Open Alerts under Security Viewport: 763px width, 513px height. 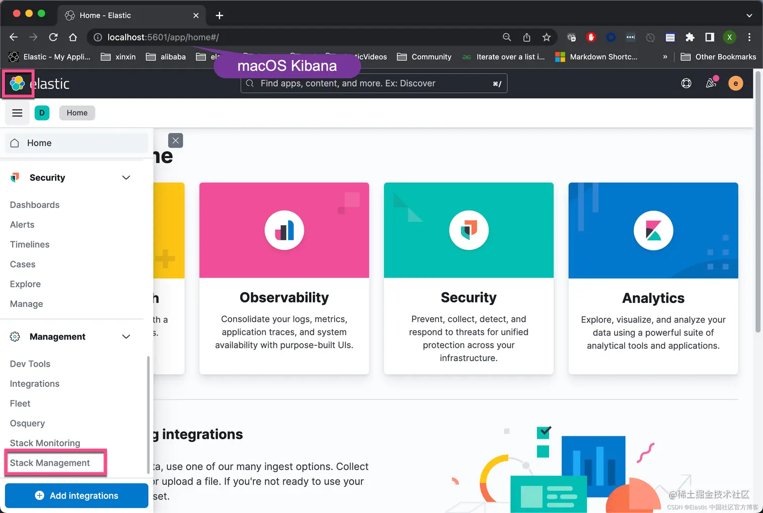(x=22, y=224)
